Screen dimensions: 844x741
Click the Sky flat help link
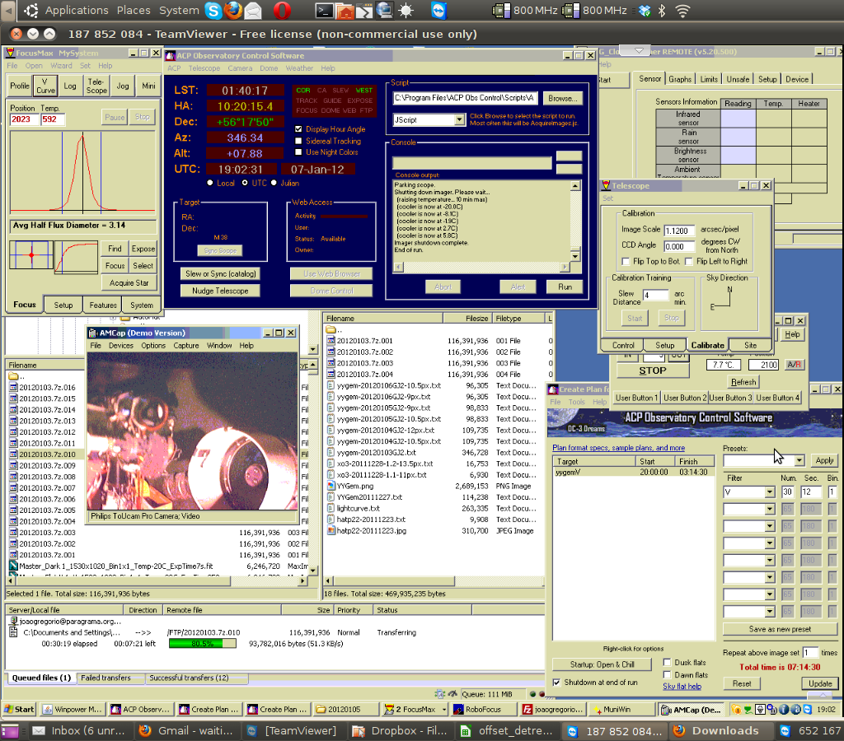pyautogui.click(x=682, y=686)
